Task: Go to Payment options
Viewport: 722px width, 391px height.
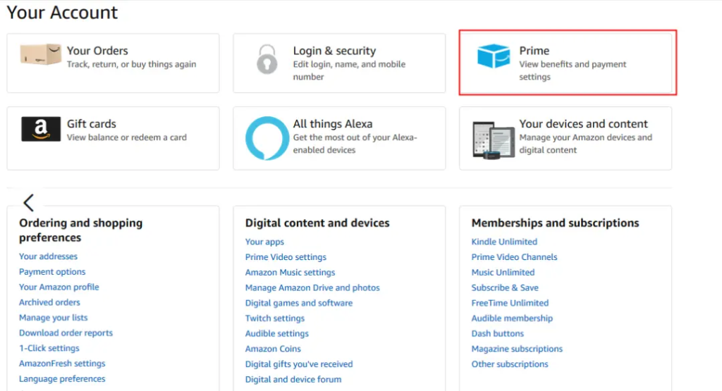Action: (x=52, y=272)
